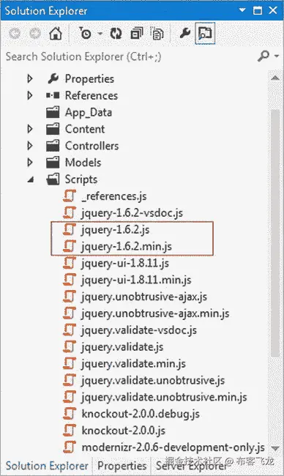Select the Properties wrench tree icon
The height and width of the screenshot is (476, 284).
[53, 78]
